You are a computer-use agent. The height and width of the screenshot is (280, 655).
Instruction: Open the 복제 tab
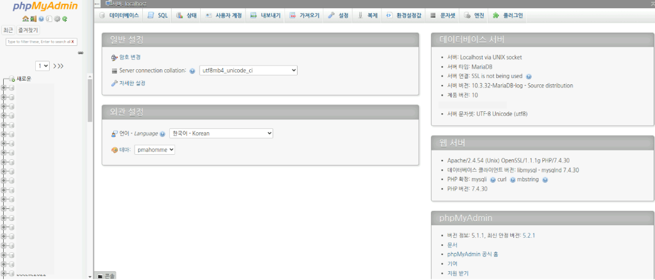pyautogui.click(x=367, y=16)
